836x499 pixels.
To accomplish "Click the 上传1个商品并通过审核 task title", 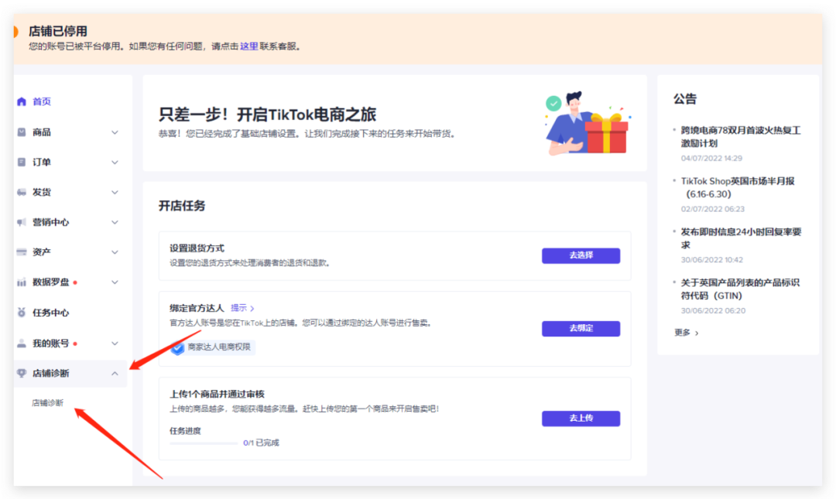I will pyautogui.click(x=217, y=394).
